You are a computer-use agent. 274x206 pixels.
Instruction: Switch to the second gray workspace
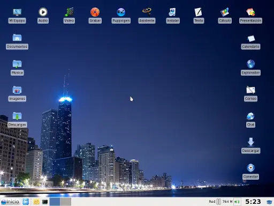tap(66, 202)
